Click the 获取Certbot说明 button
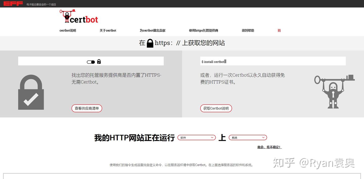Screen dimensions: 364x179 point(216,108)
